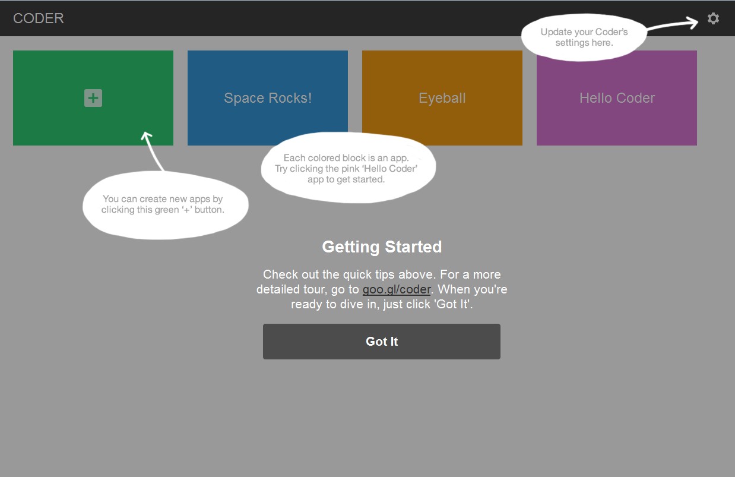This screenshot has height=477, width=735.
Task: Click the 'Update your Coder's settings here.' tip
Action: click(x=584, y=37)
